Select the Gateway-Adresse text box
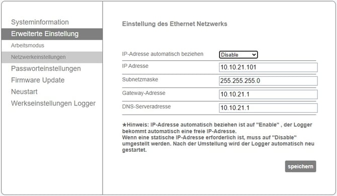This screenshot has height=196, width=337. 268,94
